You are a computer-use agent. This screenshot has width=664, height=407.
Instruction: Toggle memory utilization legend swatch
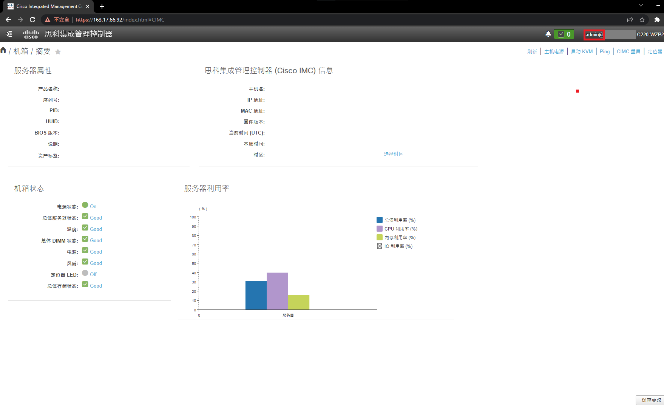click(x=380, y=237)
